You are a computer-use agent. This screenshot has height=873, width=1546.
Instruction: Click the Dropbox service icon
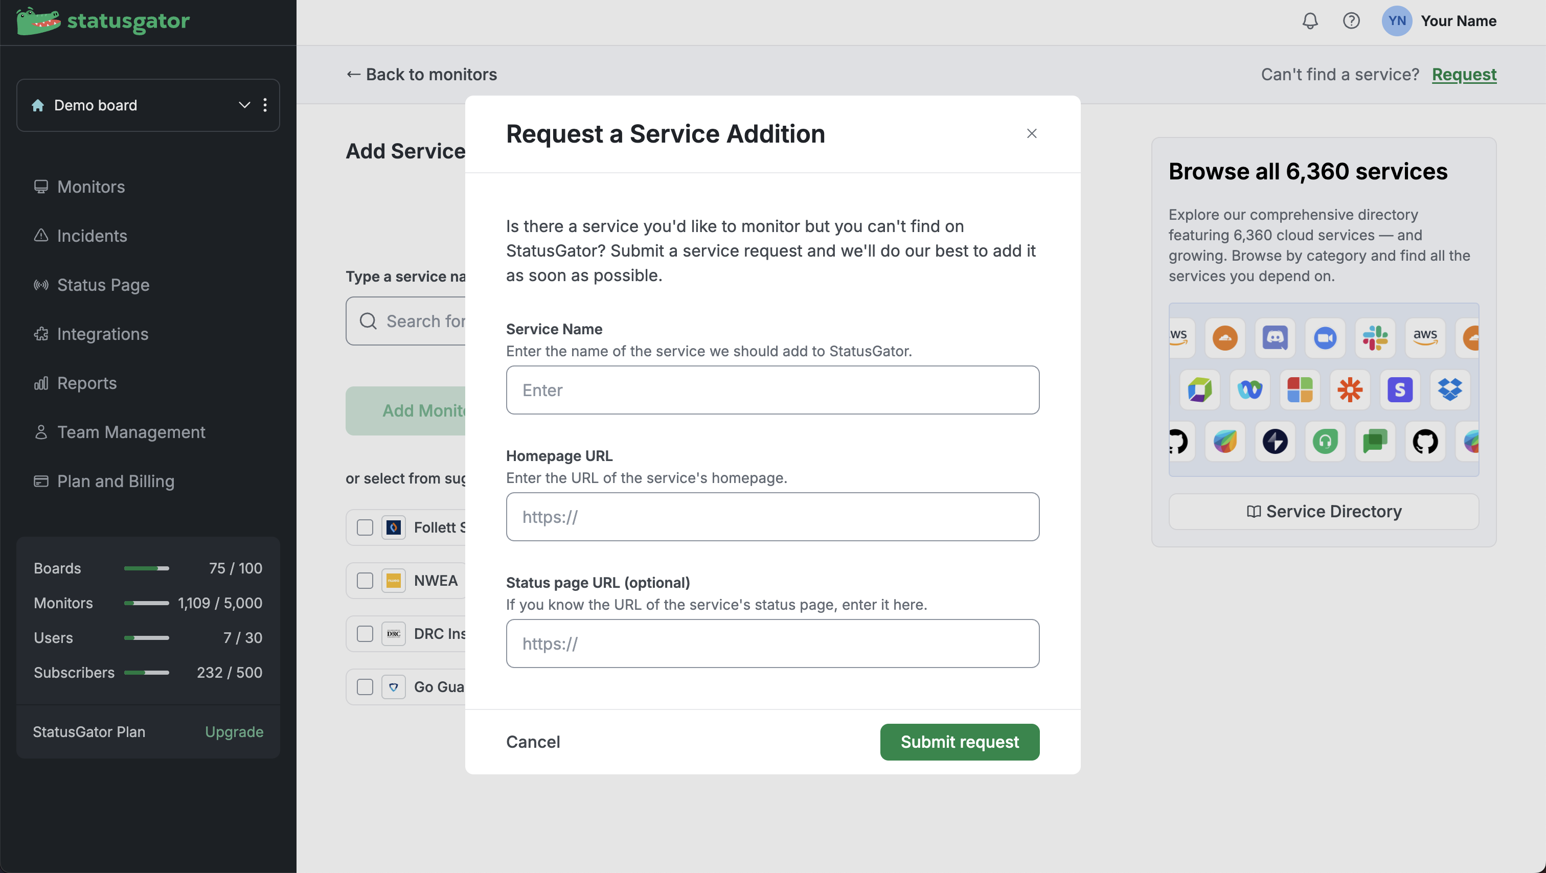(x=1450, y=390)
